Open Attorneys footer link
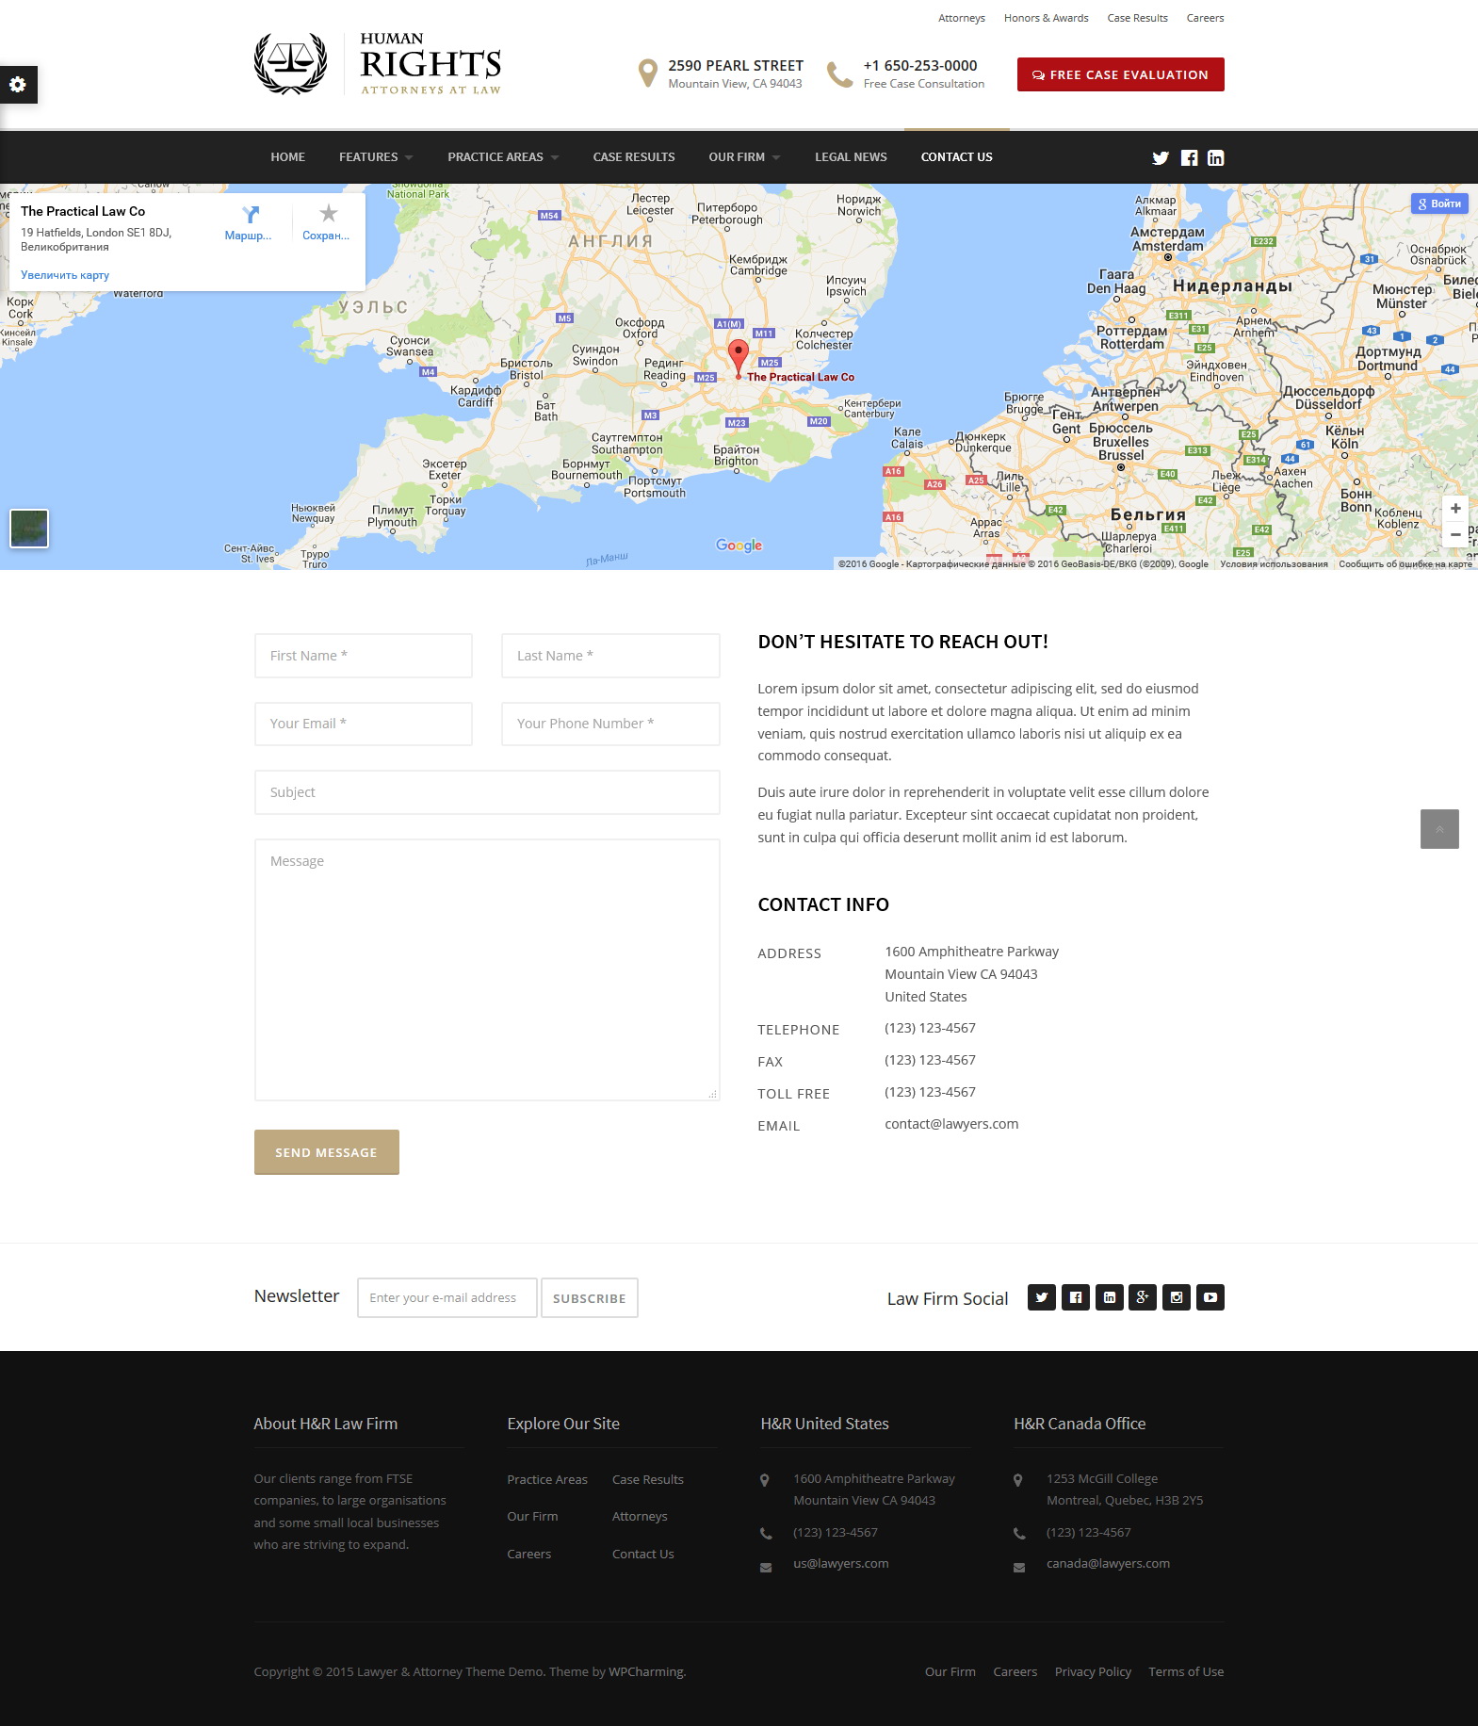Image resolution: width=1478 pixels, height=1726 pixels. (640, 1516)
